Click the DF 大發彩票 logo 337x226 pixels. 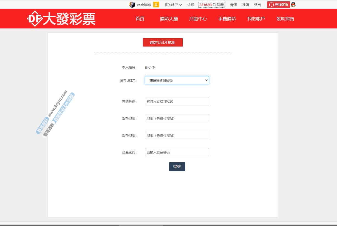click(x=61, y=19)
